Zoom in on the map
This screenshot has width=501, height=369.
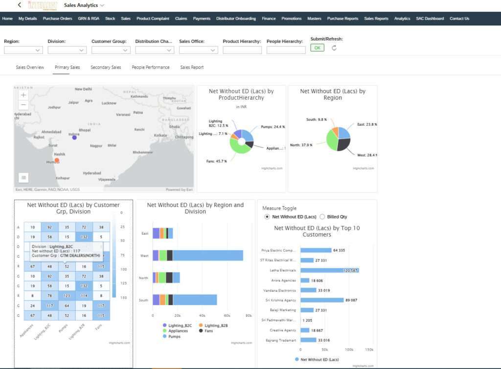click(x=23, y=95)
